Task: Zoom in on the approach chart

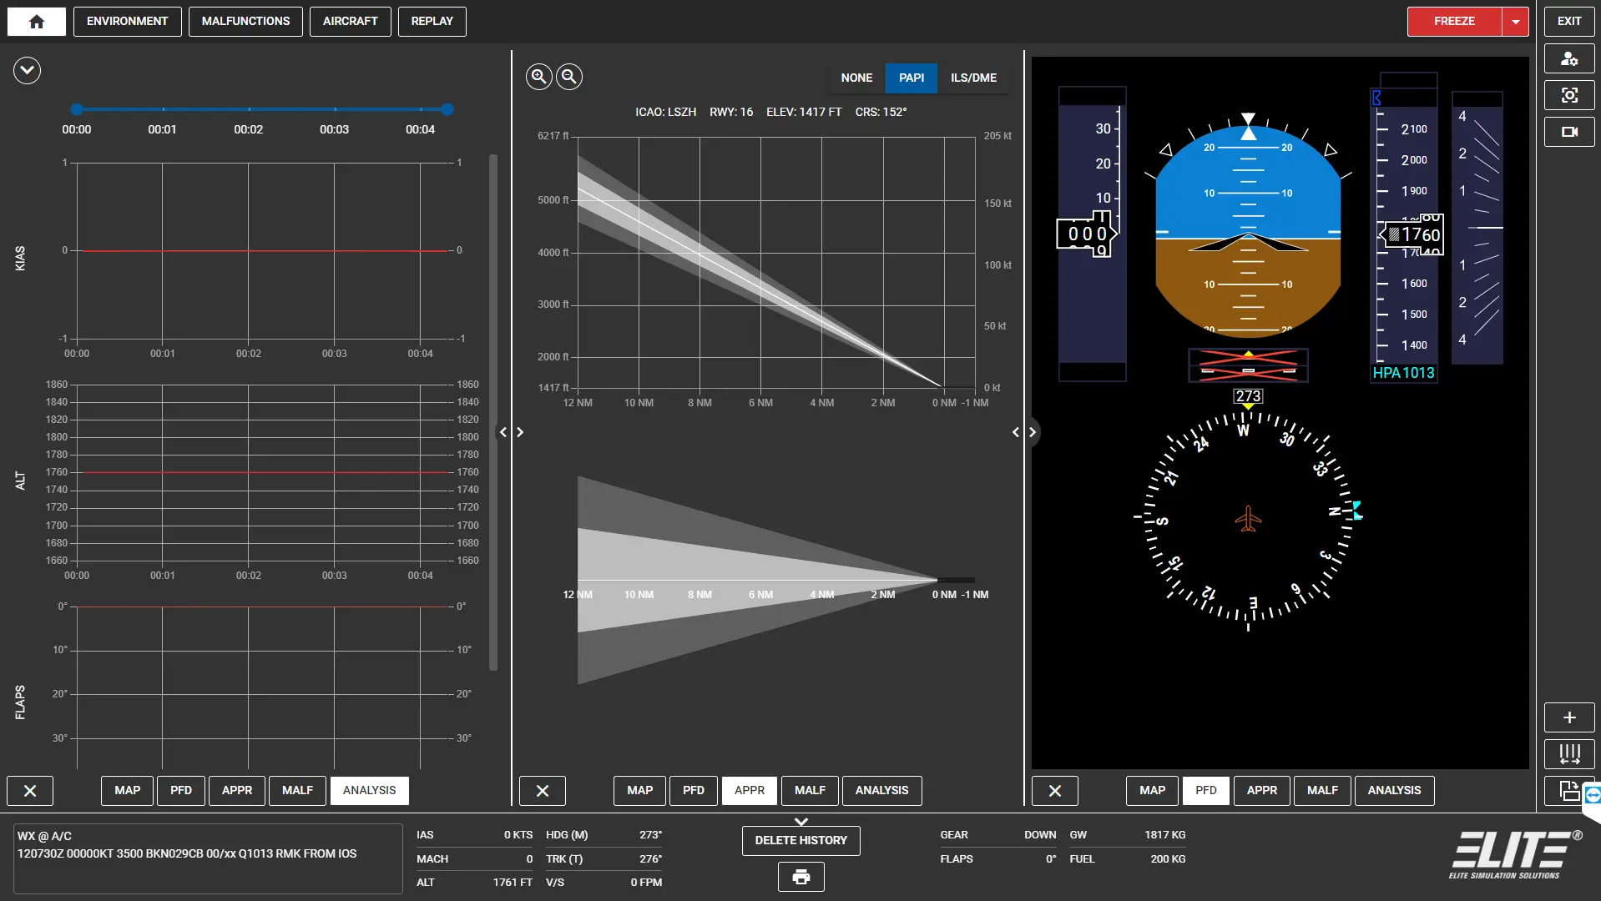Action: point(539,77)
